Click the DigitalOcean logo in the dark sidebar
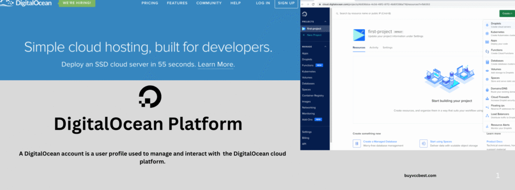This screenshot has width=515, height=190. (304, 14)
